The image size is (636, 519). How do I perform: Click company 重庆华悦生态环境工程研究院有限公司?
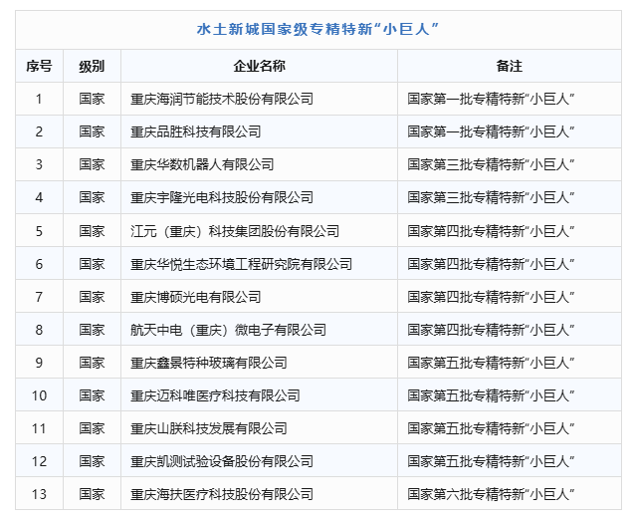(x=241, y=264)
